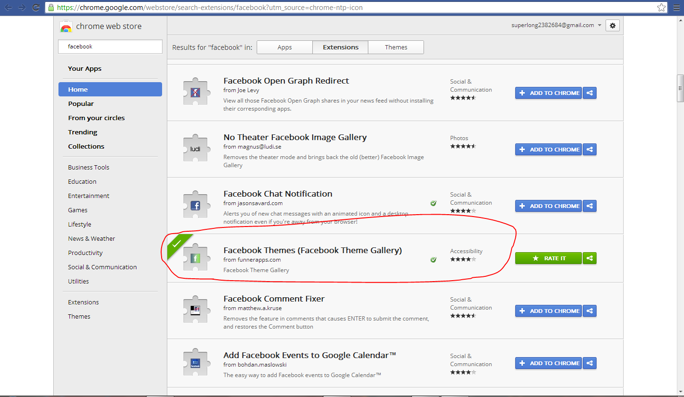Browse the Education category
This screenshot has width=684, height=397.
click(82, 181)
